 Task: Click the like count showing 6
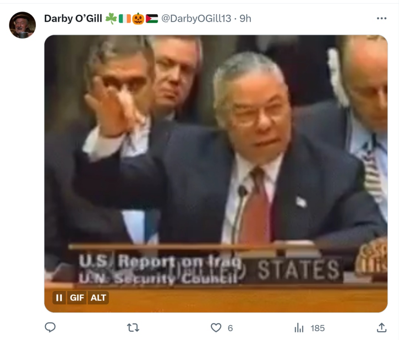pos(230,328)
